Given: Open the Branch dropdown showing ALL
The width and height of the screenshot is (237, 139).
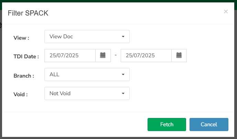Looking at the screenshot, I should click(x=87, y=75).
